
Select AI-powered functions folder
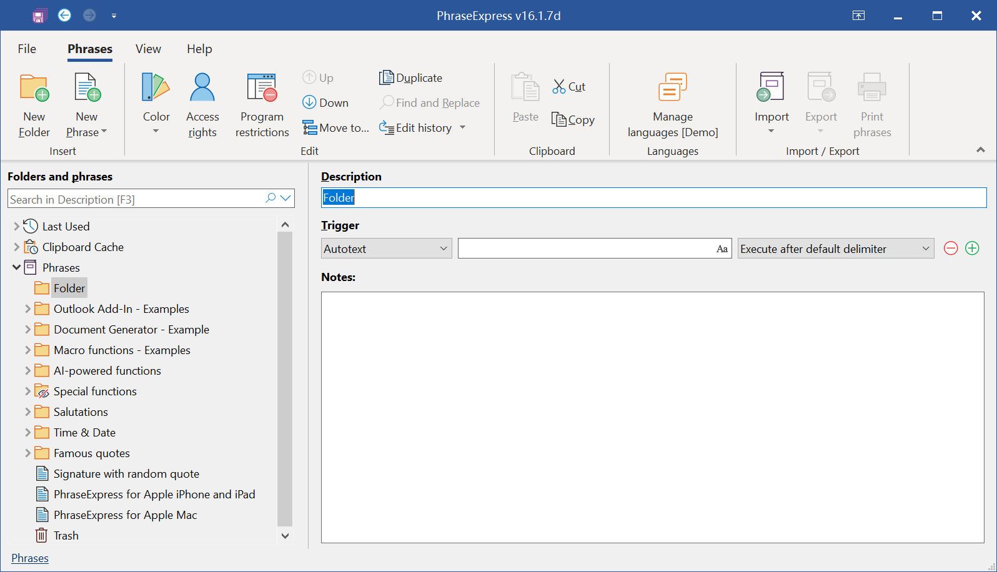point(107,370)
